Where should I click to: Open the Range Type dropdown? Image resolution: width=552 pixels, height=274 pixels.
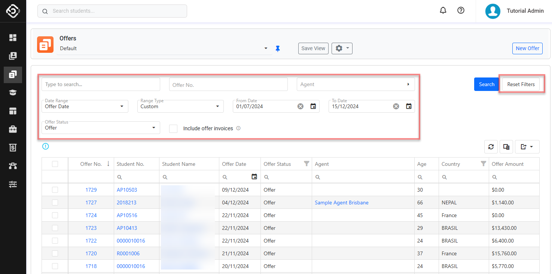pos(180,106)
